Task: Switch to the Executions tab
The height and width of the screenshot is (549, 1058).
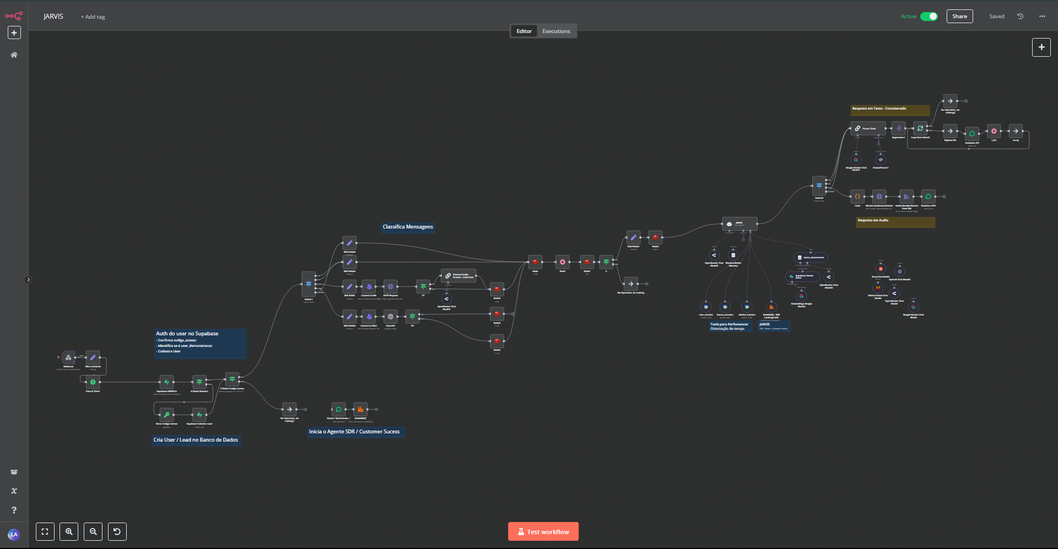Action: (556, 31)
